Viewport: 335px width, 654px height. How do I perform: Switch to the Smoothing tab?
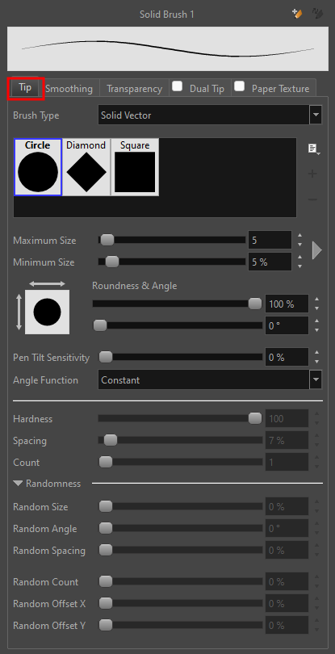pyautogui.click(x=69, y=89)
